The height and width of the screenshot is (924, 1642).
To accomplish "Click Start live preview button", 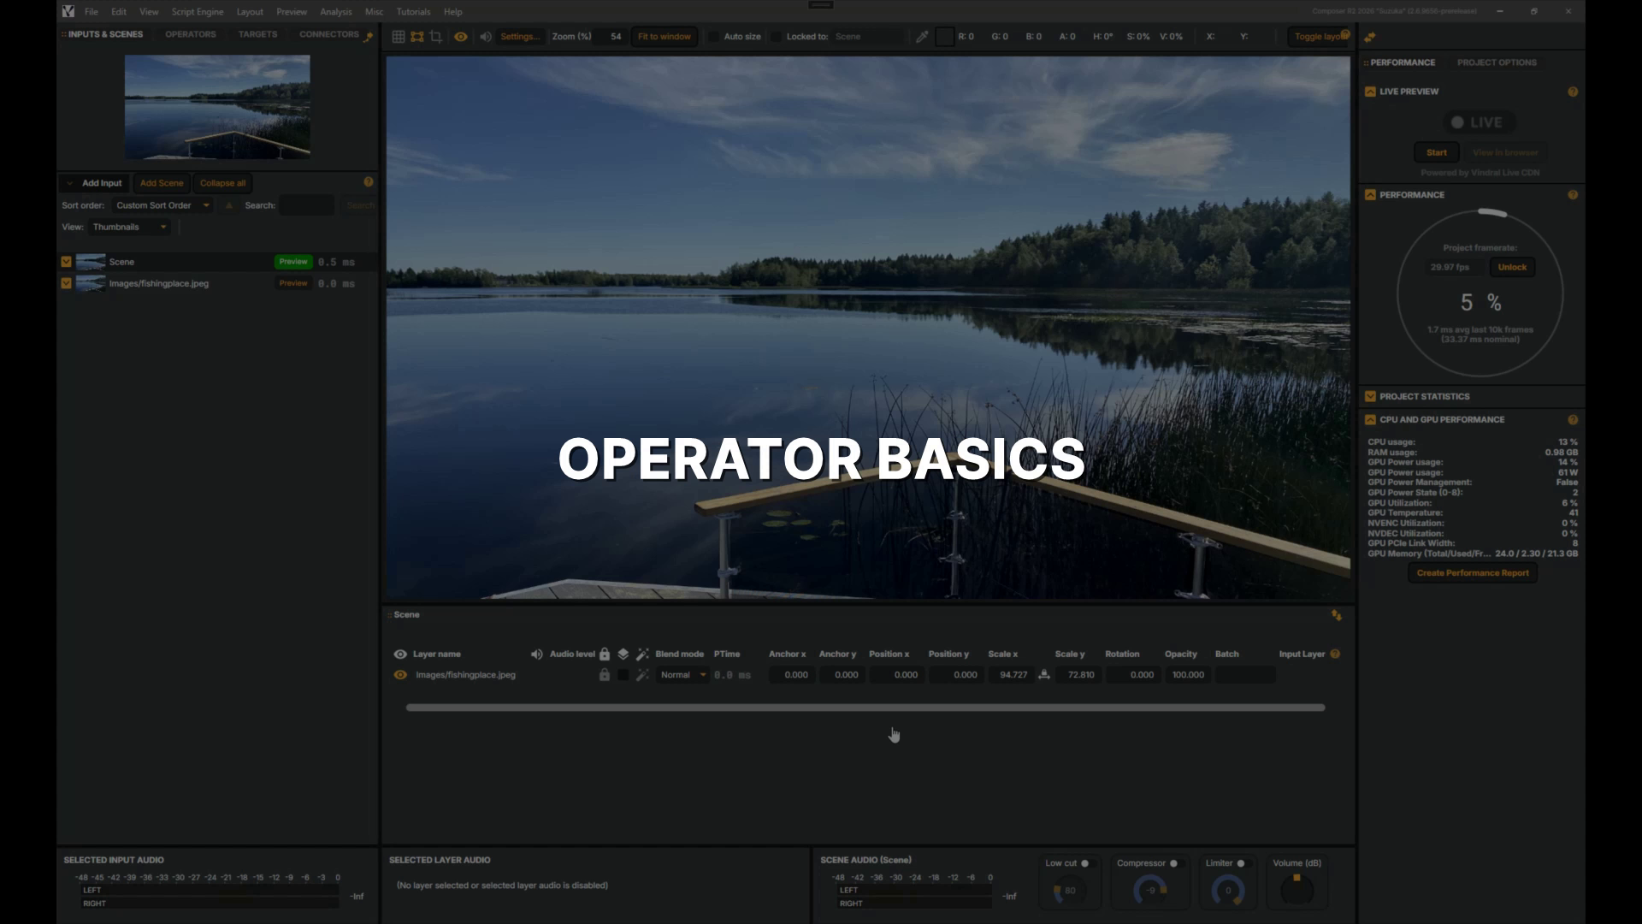I will tap(1437, 152).
